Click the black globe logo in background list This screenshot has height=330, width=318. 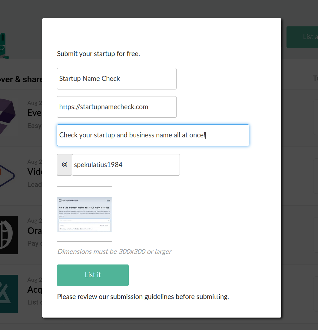click(9, 235)
